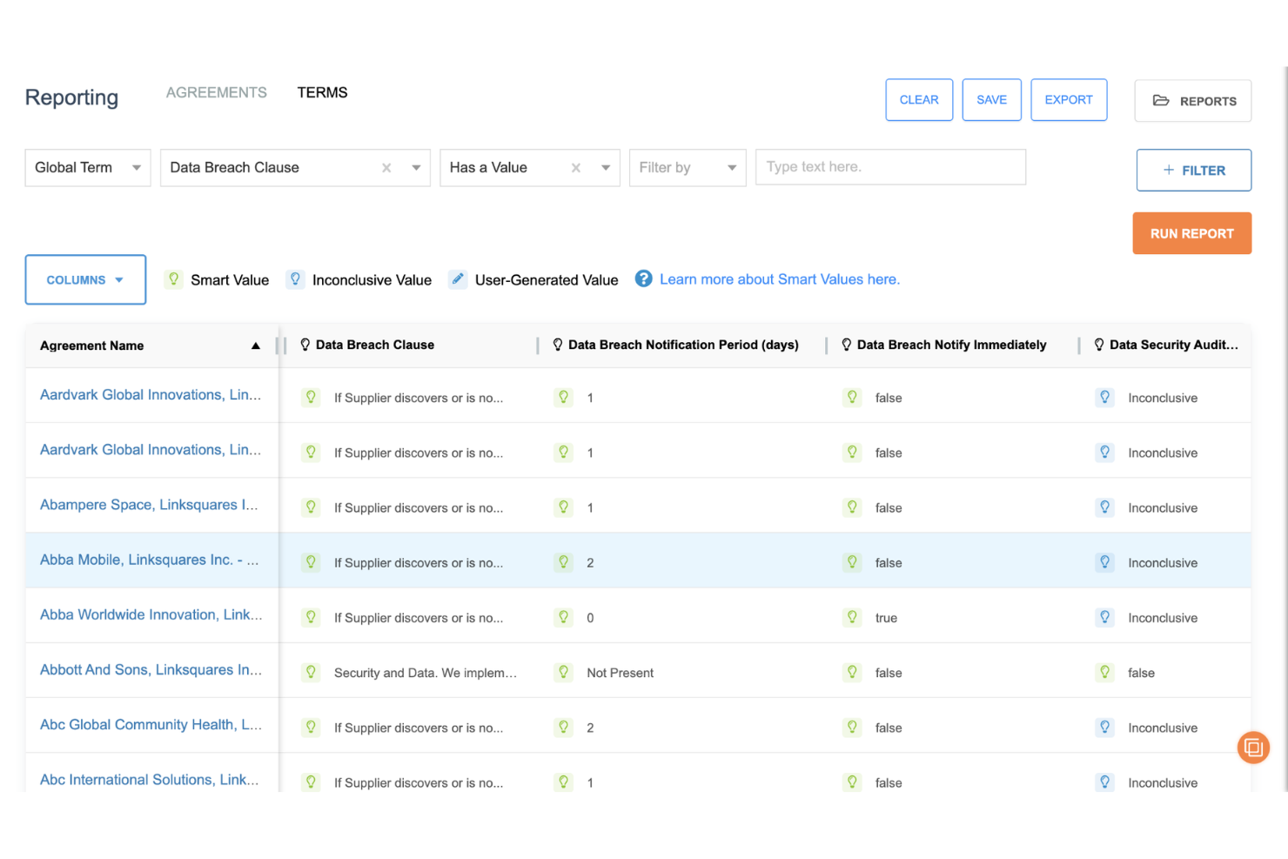Click clause bulb icon in Abbott And Sons row

point(311,672)
